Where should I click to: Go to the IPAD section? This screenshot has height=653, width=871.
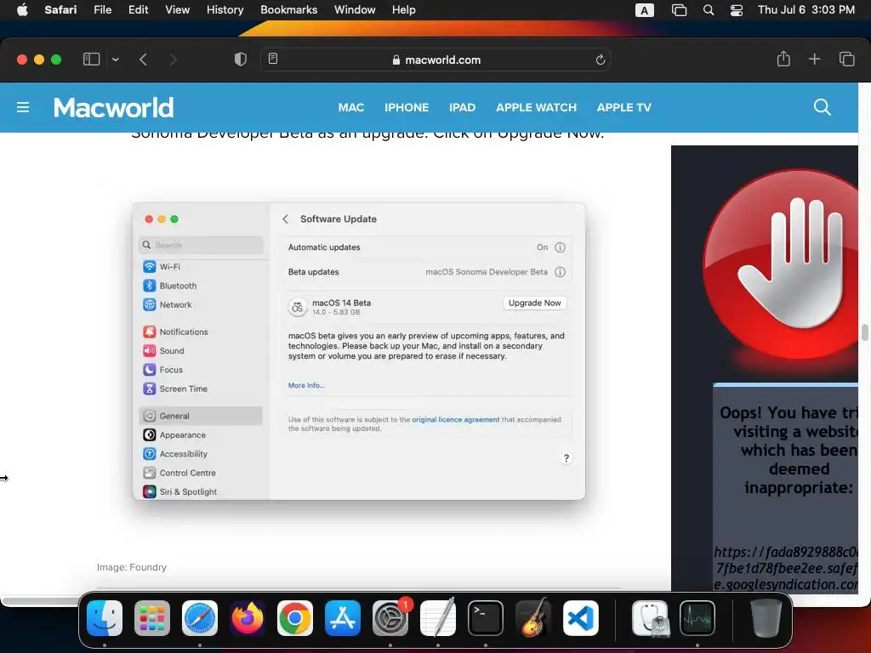(462, 108)
